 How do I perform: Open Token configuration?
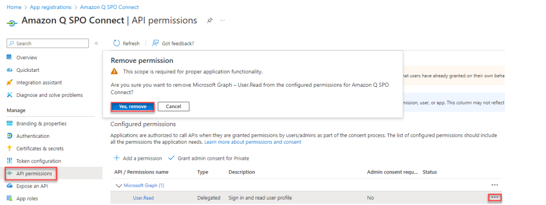(x=38, y=161)
